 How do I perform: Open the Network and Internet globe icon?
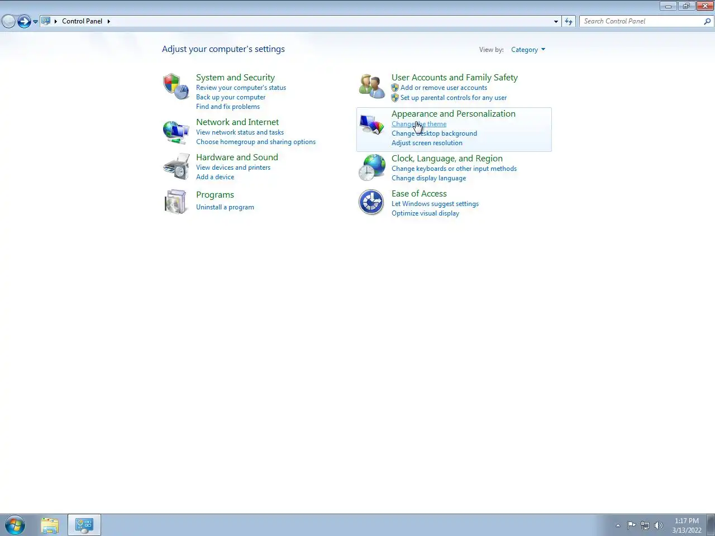pyautogui.click(x=176, y=132)
